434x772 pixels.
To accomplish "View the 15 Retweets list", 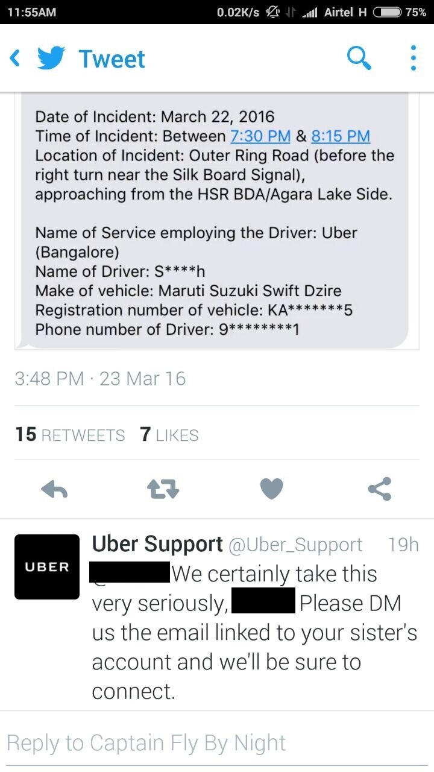I will pyautogui.click(x=70, y=435).
